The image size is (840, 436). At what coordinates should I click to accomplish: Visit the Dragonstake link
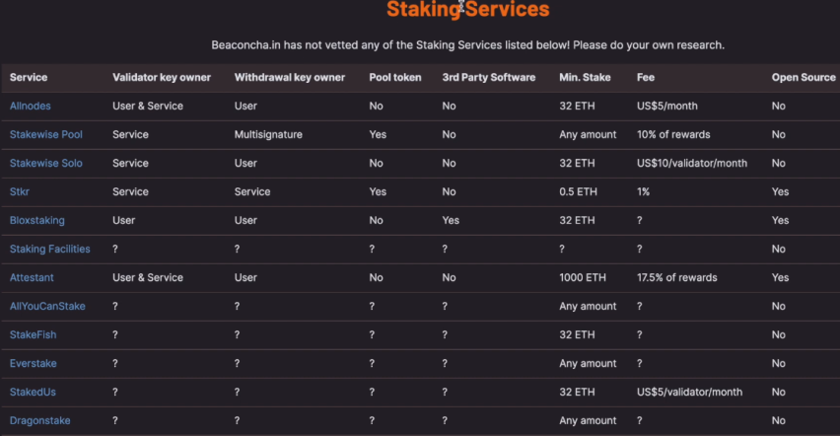[39, 420]
